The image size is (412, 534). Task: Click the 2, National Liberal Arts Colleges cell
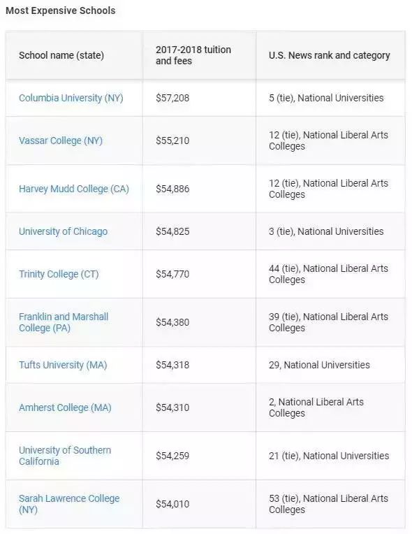click(316, 407)
